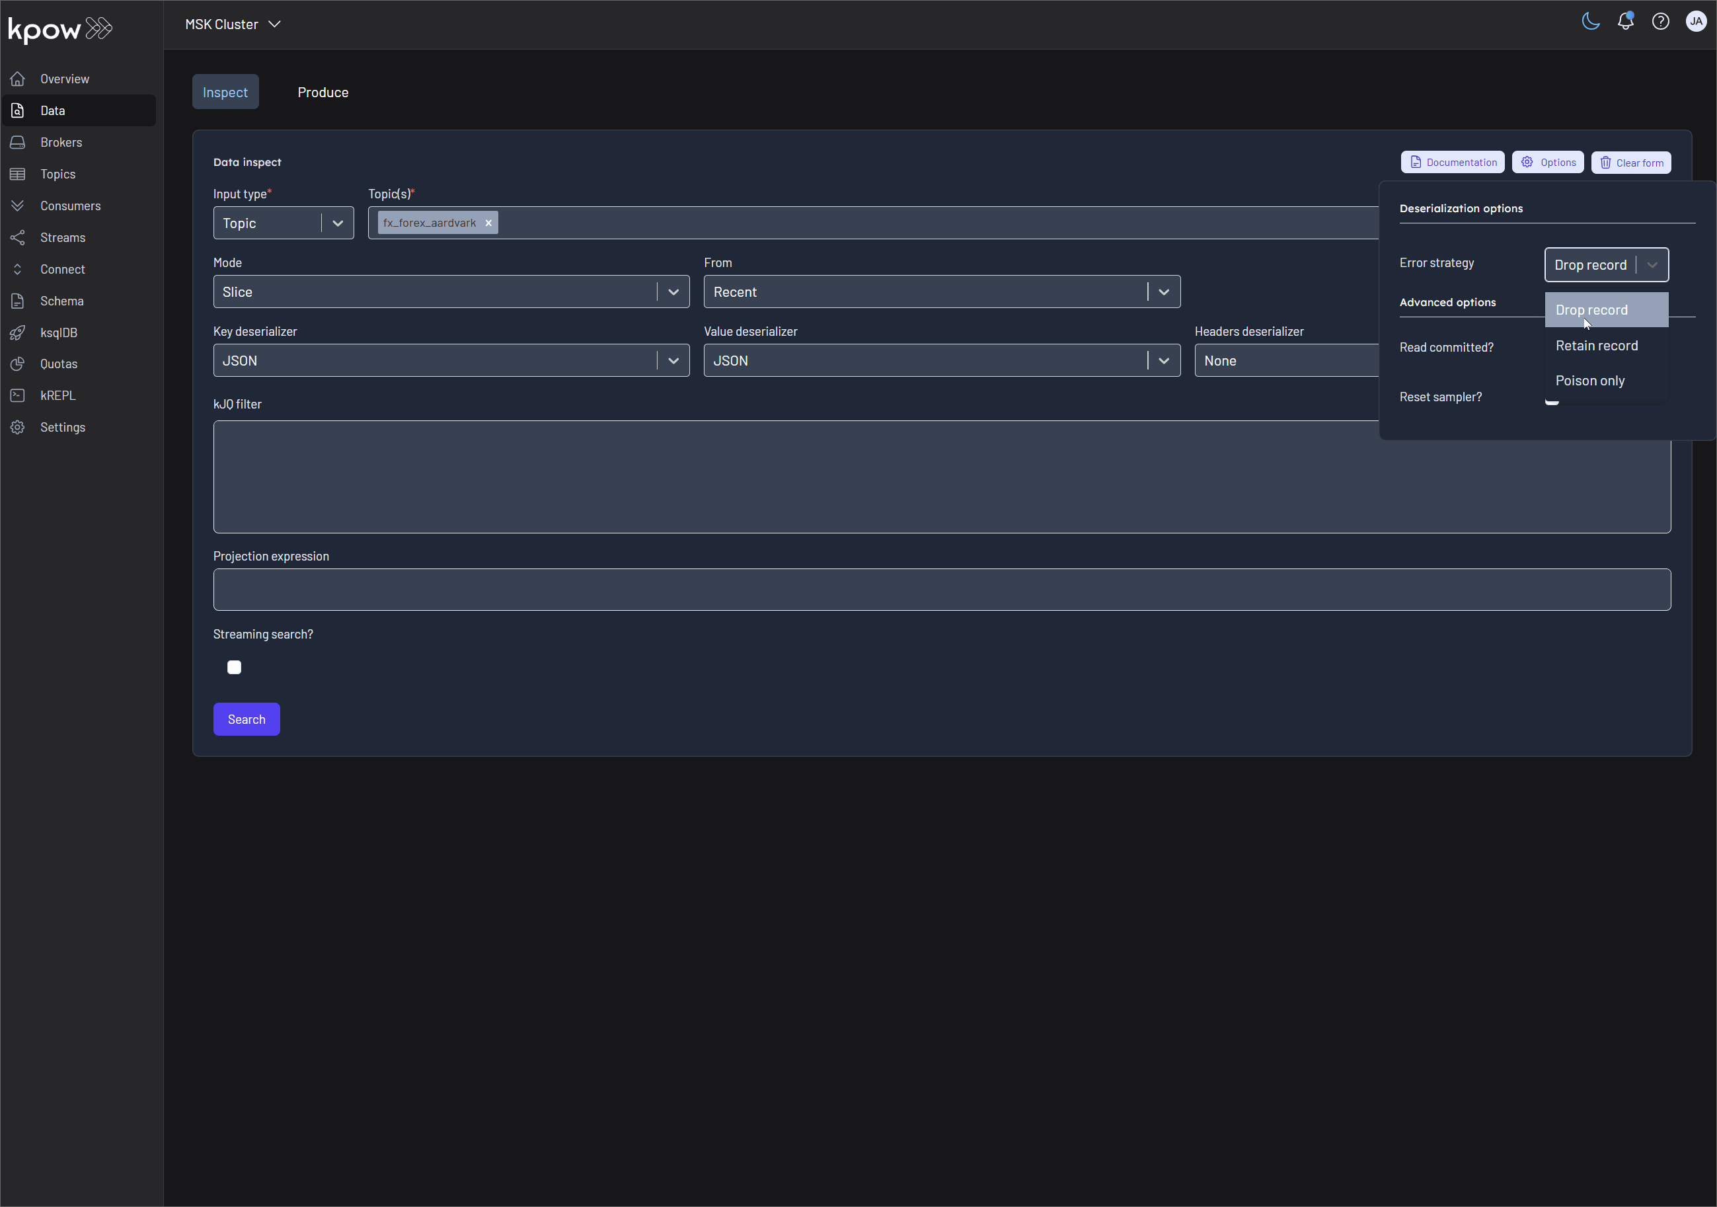Toggle the Read committed option
The height and width of the screenshot is (1207, 1717).
click(x=1552, y=347)
